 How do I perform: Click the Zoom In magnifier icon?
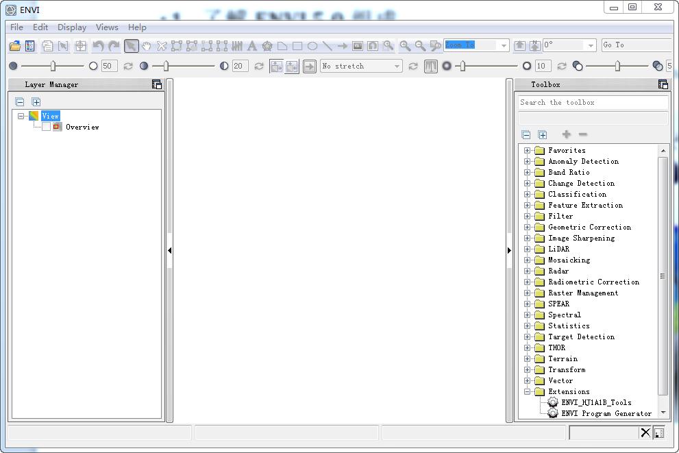(x=405, y=45)
